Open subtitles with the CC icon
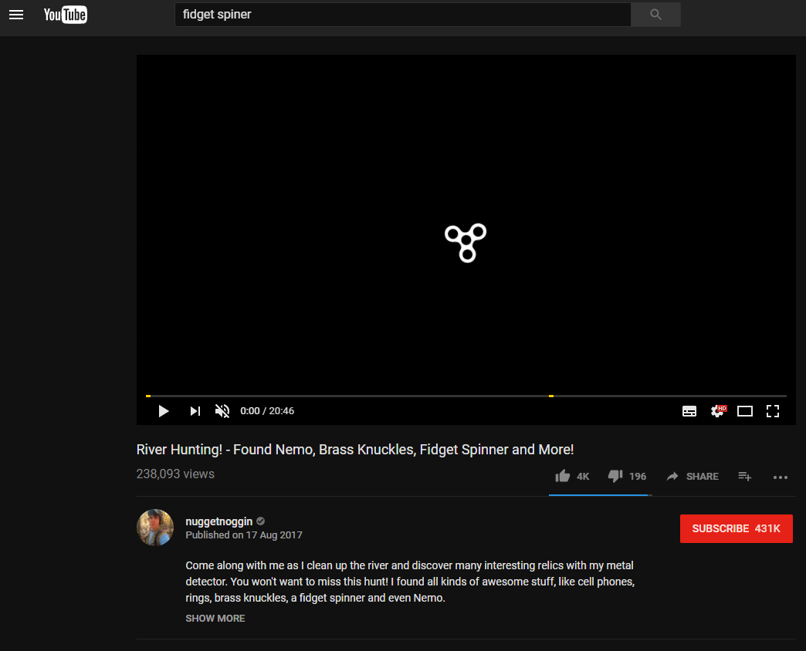The image size is (806, 651). point(689,410)
